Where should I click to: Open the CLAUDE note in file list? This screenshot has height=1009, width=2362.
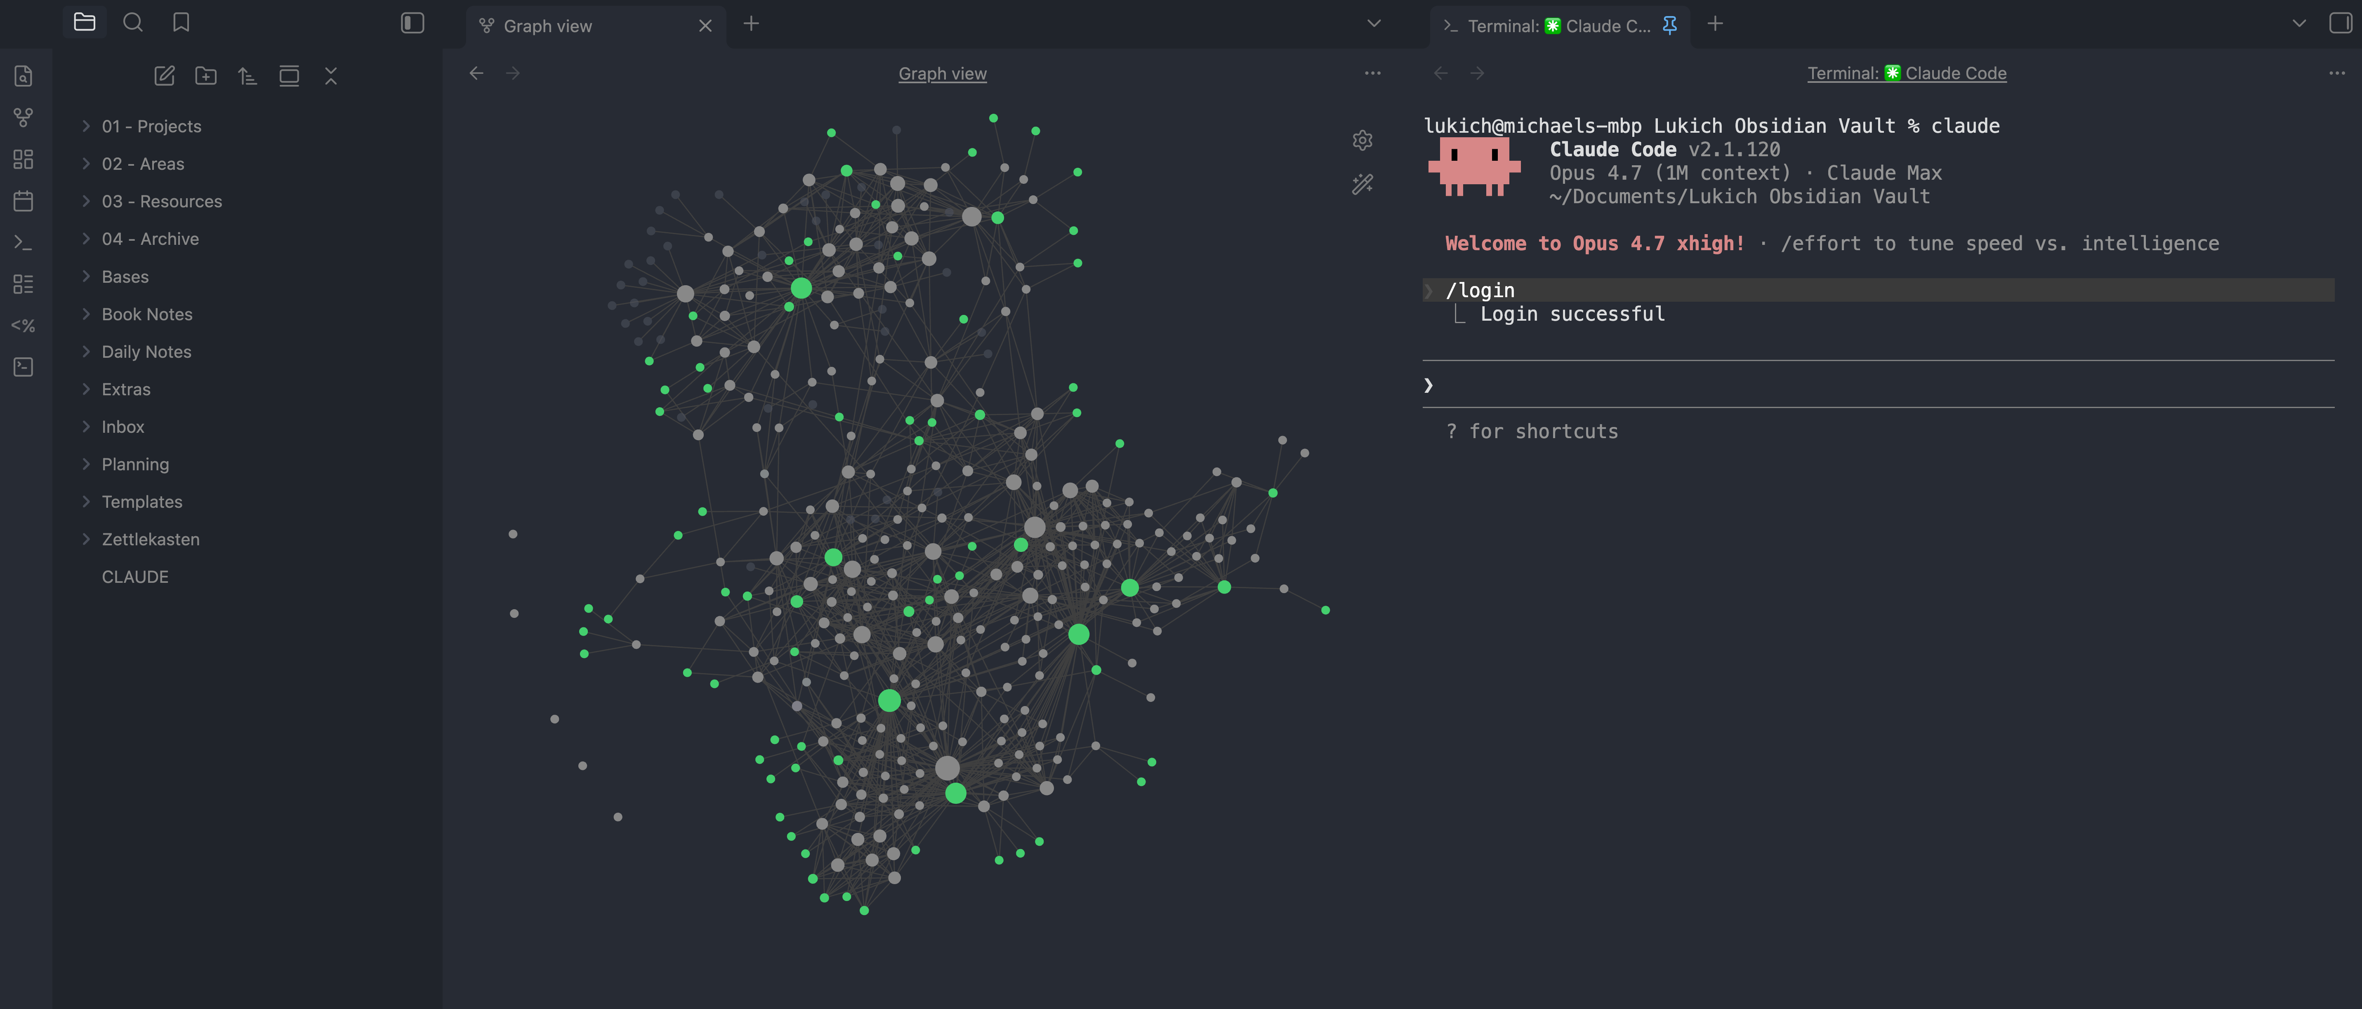coord(135,577)
